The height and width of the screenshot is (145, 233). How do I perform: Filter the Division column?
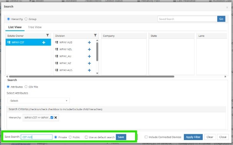(95, 35)
